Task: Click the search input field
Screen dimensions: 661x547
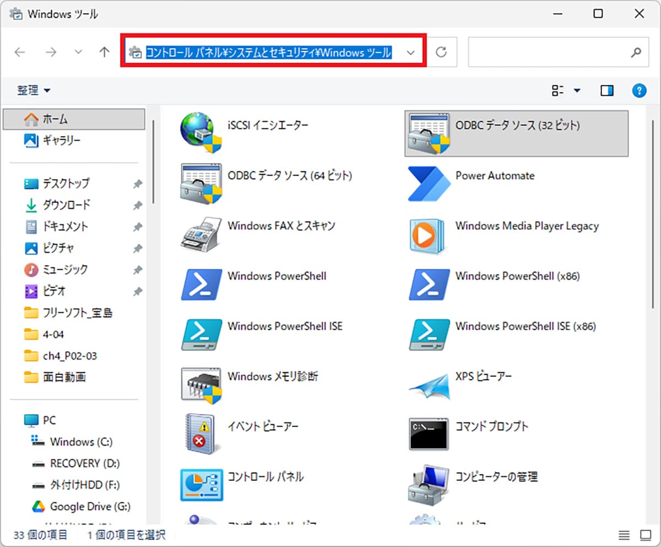Action: [x=548, y=52]
